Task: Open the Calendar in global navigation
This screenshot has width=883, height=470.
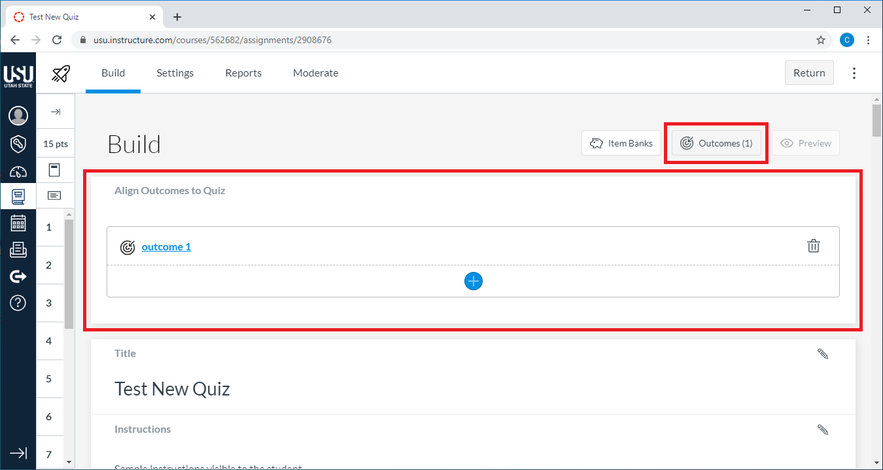Action: (18, 223)
